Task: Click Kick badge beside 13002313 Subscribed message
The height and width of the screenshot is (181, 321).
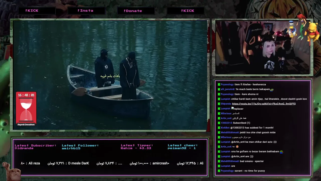Action: point(219,123)
